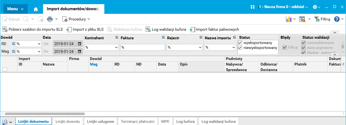Switch to Terminarz płatności tab
Image resolution: width=346 pixels, height=125 pixels.
138,121
